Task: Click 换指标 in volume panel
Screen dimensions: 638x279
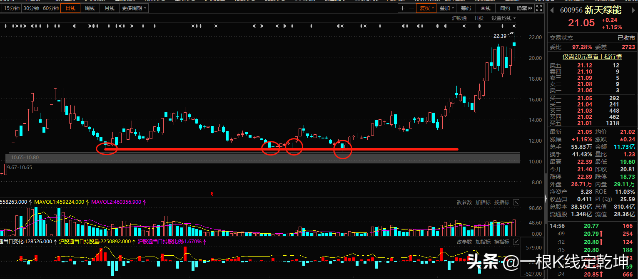Action: (502, 202)
